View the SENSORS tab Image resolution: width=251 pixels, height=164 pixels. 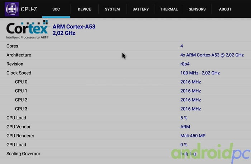197,9
